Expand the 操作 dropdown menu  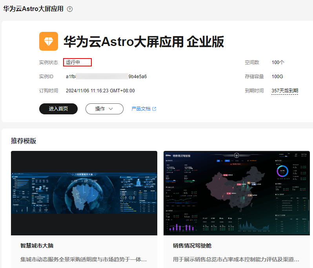[104, 109]
